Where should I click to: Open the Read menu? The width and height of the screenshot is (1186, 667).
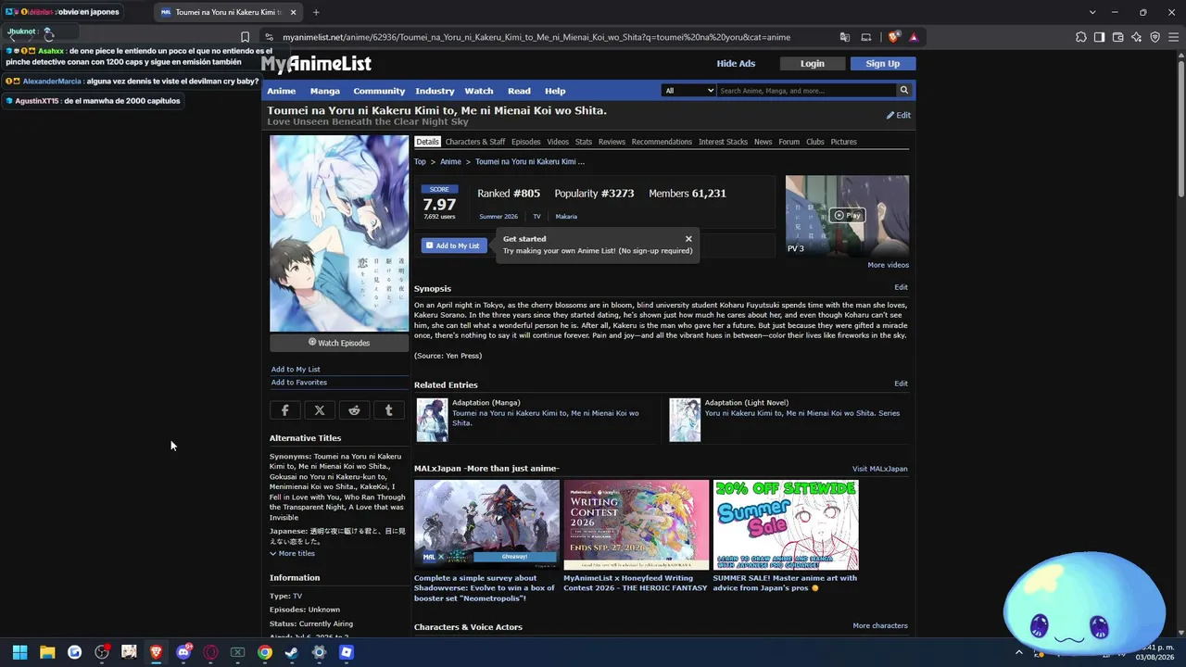(519, 91)
